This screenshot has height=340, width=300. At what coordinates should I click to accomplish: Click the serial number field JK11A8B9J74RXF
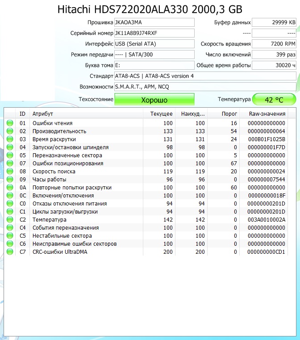click(x=154, y=33)
